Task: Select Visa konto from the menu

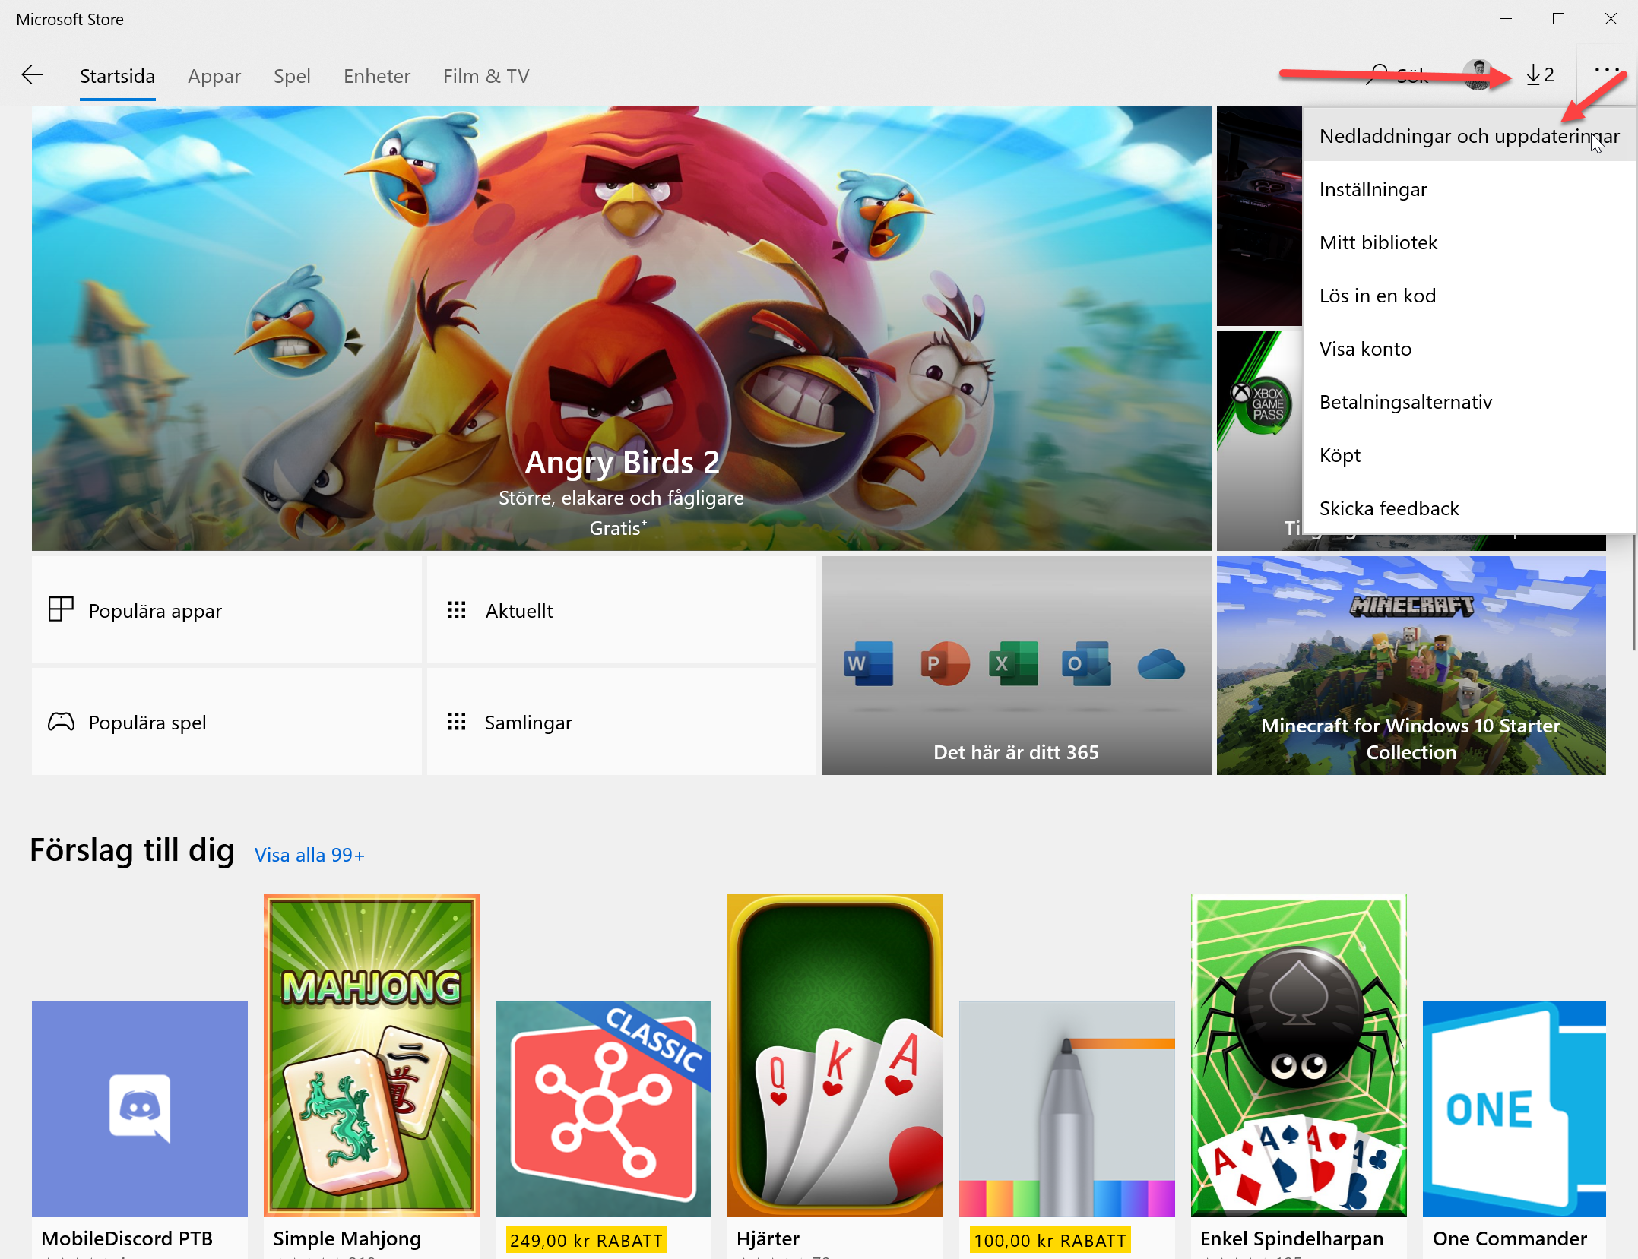Action: 1469,349
